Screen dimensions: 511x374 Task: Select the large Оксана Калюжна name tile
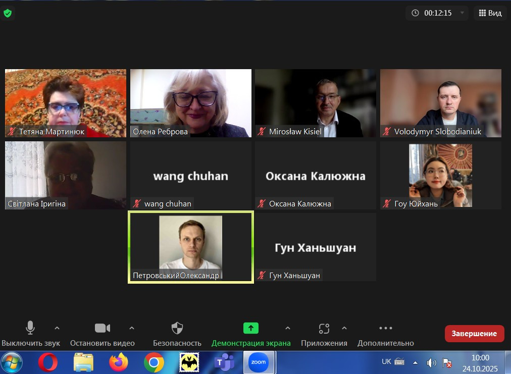point(316,176)
